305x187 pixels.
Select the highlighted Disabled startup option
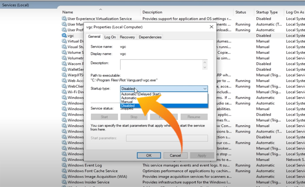(x=129, y=106)
